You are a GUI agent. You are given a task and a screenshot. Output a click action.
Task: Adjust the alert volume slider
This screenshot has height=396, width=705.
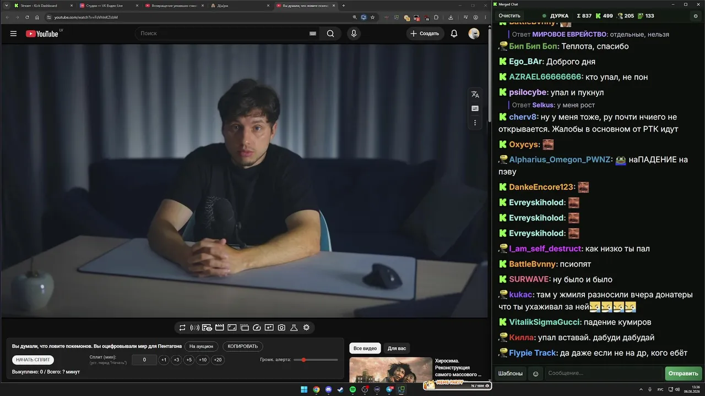pyautogui.click(x=316, y=360)
